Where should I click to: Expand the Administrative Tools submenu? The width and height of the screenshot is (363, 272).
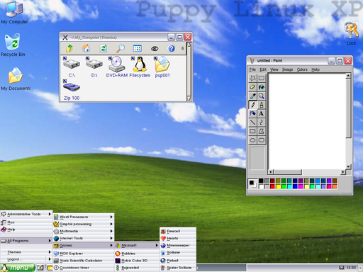coord(26,214)
